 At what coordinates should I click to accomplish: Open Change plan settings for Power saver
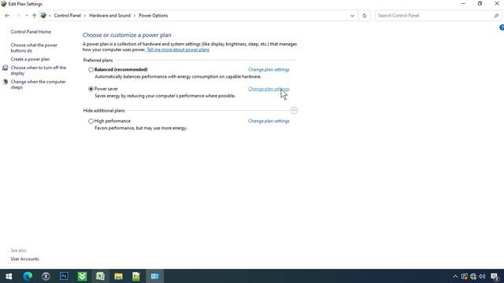point(269,89)
